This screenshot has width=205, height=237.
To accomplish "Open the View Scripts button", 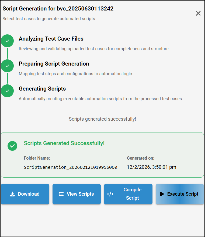I will (x=77, y=194).
